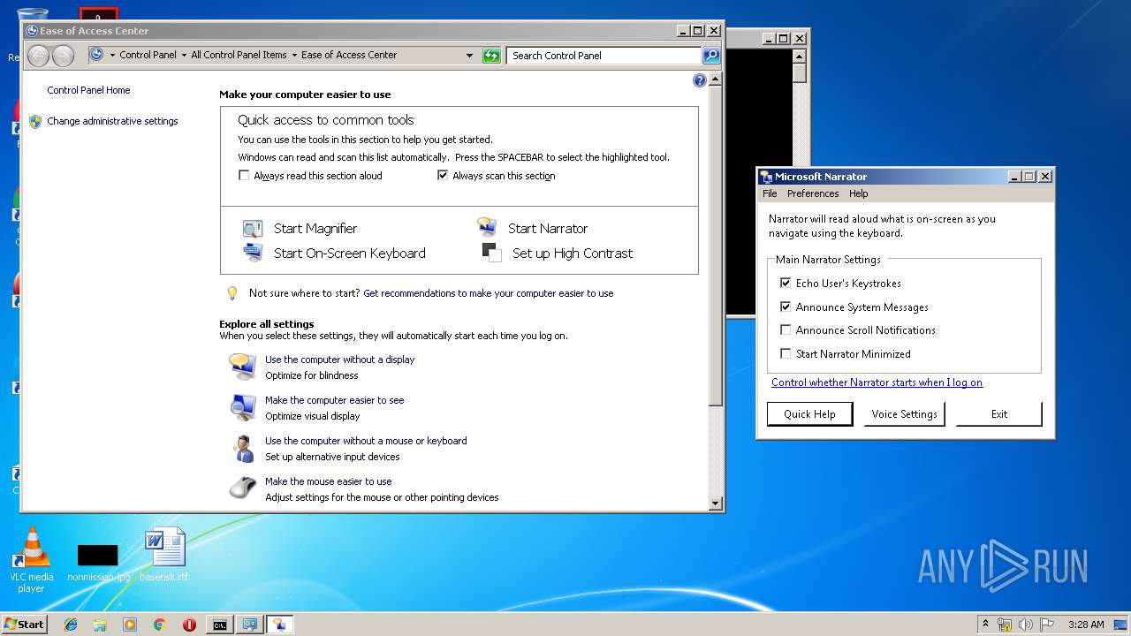1131x636 pixels.
Task: Toggle Announce System Messages checkbox
Action: pos(786,307)
